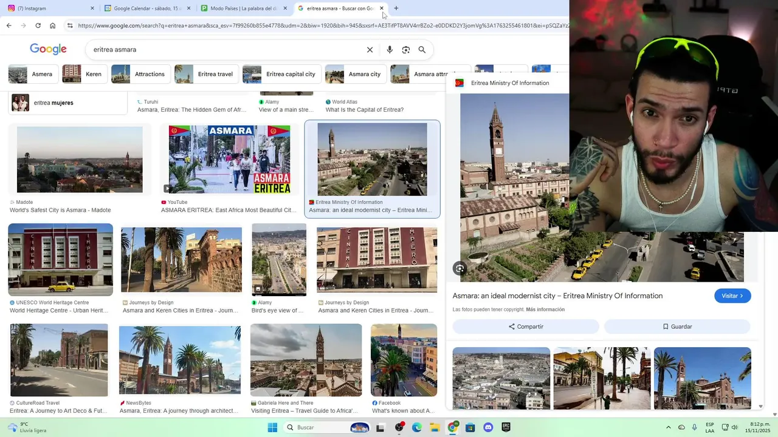Click the ESP LAA language indicator

pos(710,427)
